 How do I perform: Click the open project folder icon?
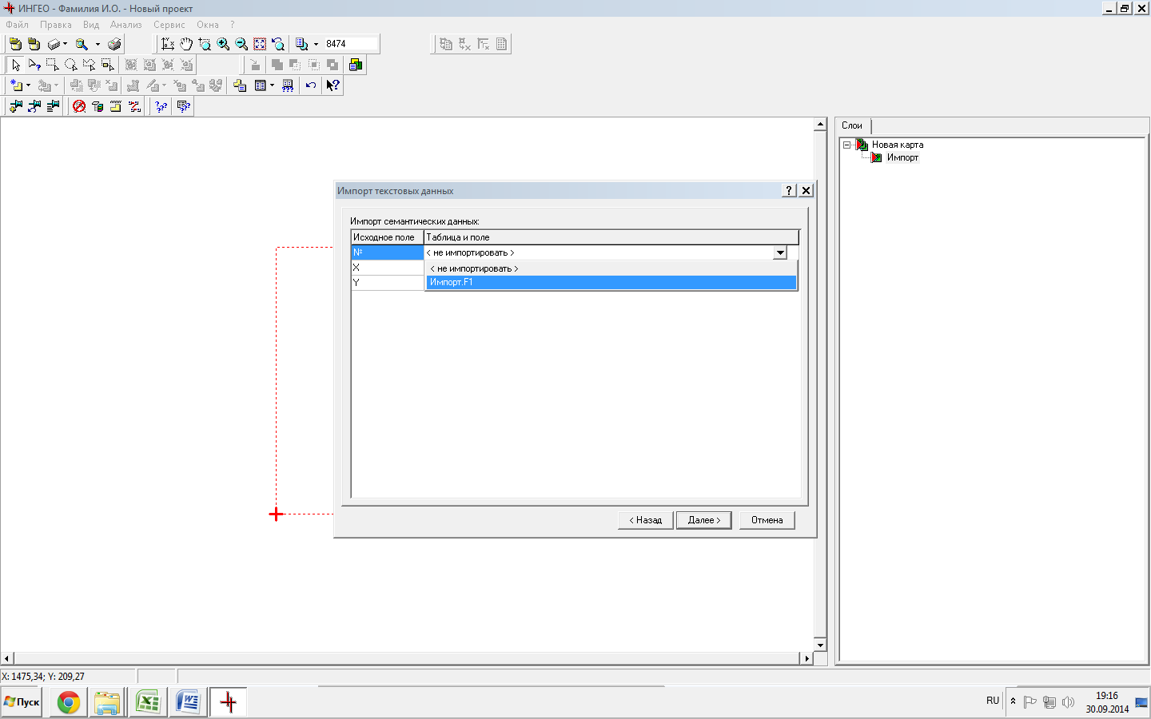pos(15,44)
